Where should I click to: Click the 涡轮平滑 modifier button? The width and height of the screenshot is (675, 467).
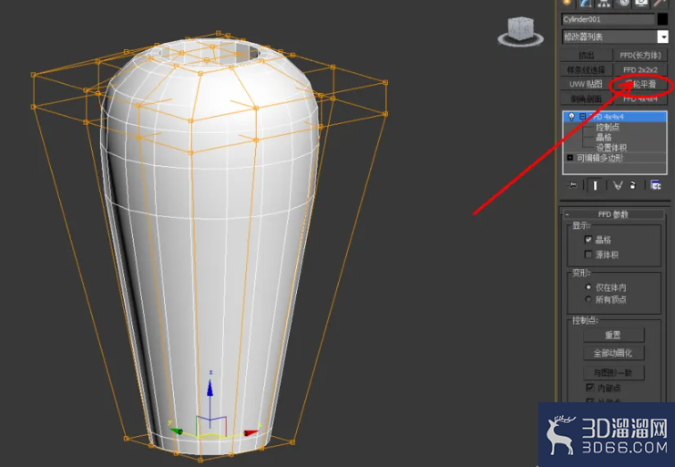tap(640, 84)
